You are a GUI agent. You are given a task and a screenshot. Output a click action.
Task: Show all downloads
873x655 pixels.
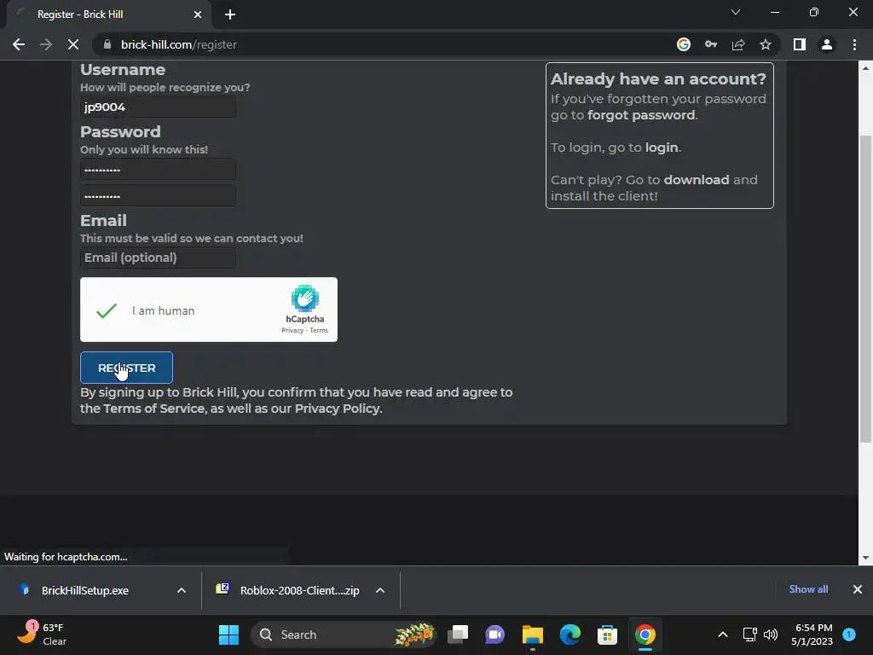point(808,589)
